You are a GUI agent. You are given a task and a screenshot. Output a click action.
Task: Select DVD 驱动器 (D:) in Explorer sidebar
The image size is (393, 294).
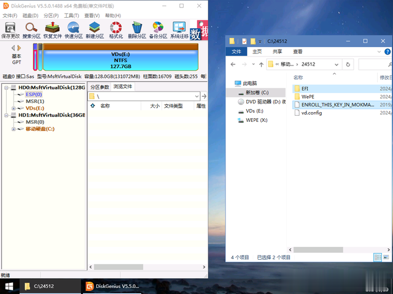click(262, 102)
